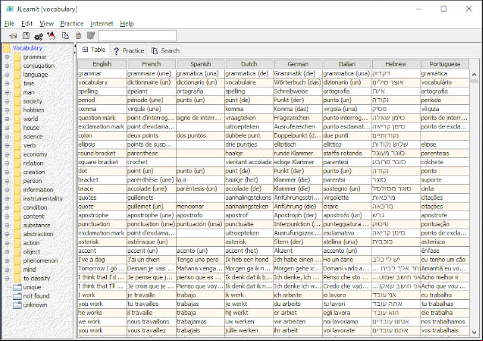Viewport: 483px width, 341px height.
Task: Sort by the French column header
Action: tap(151, 64)
